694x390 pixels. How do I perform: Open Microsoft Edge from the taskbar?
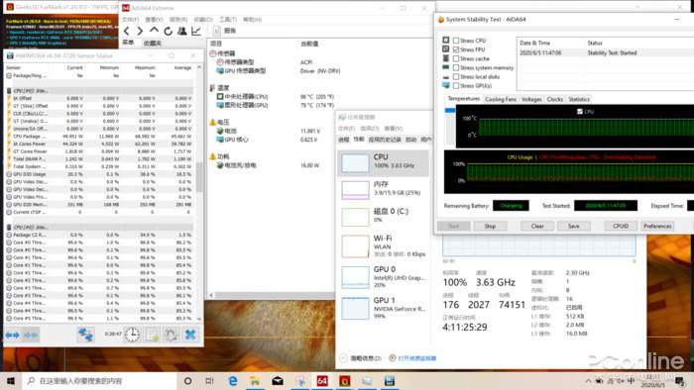[x=232, y=381]
